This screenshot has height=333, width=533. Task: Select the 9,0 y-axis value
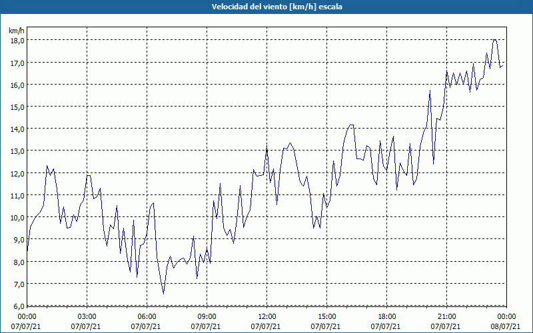(x=19, y=240)
